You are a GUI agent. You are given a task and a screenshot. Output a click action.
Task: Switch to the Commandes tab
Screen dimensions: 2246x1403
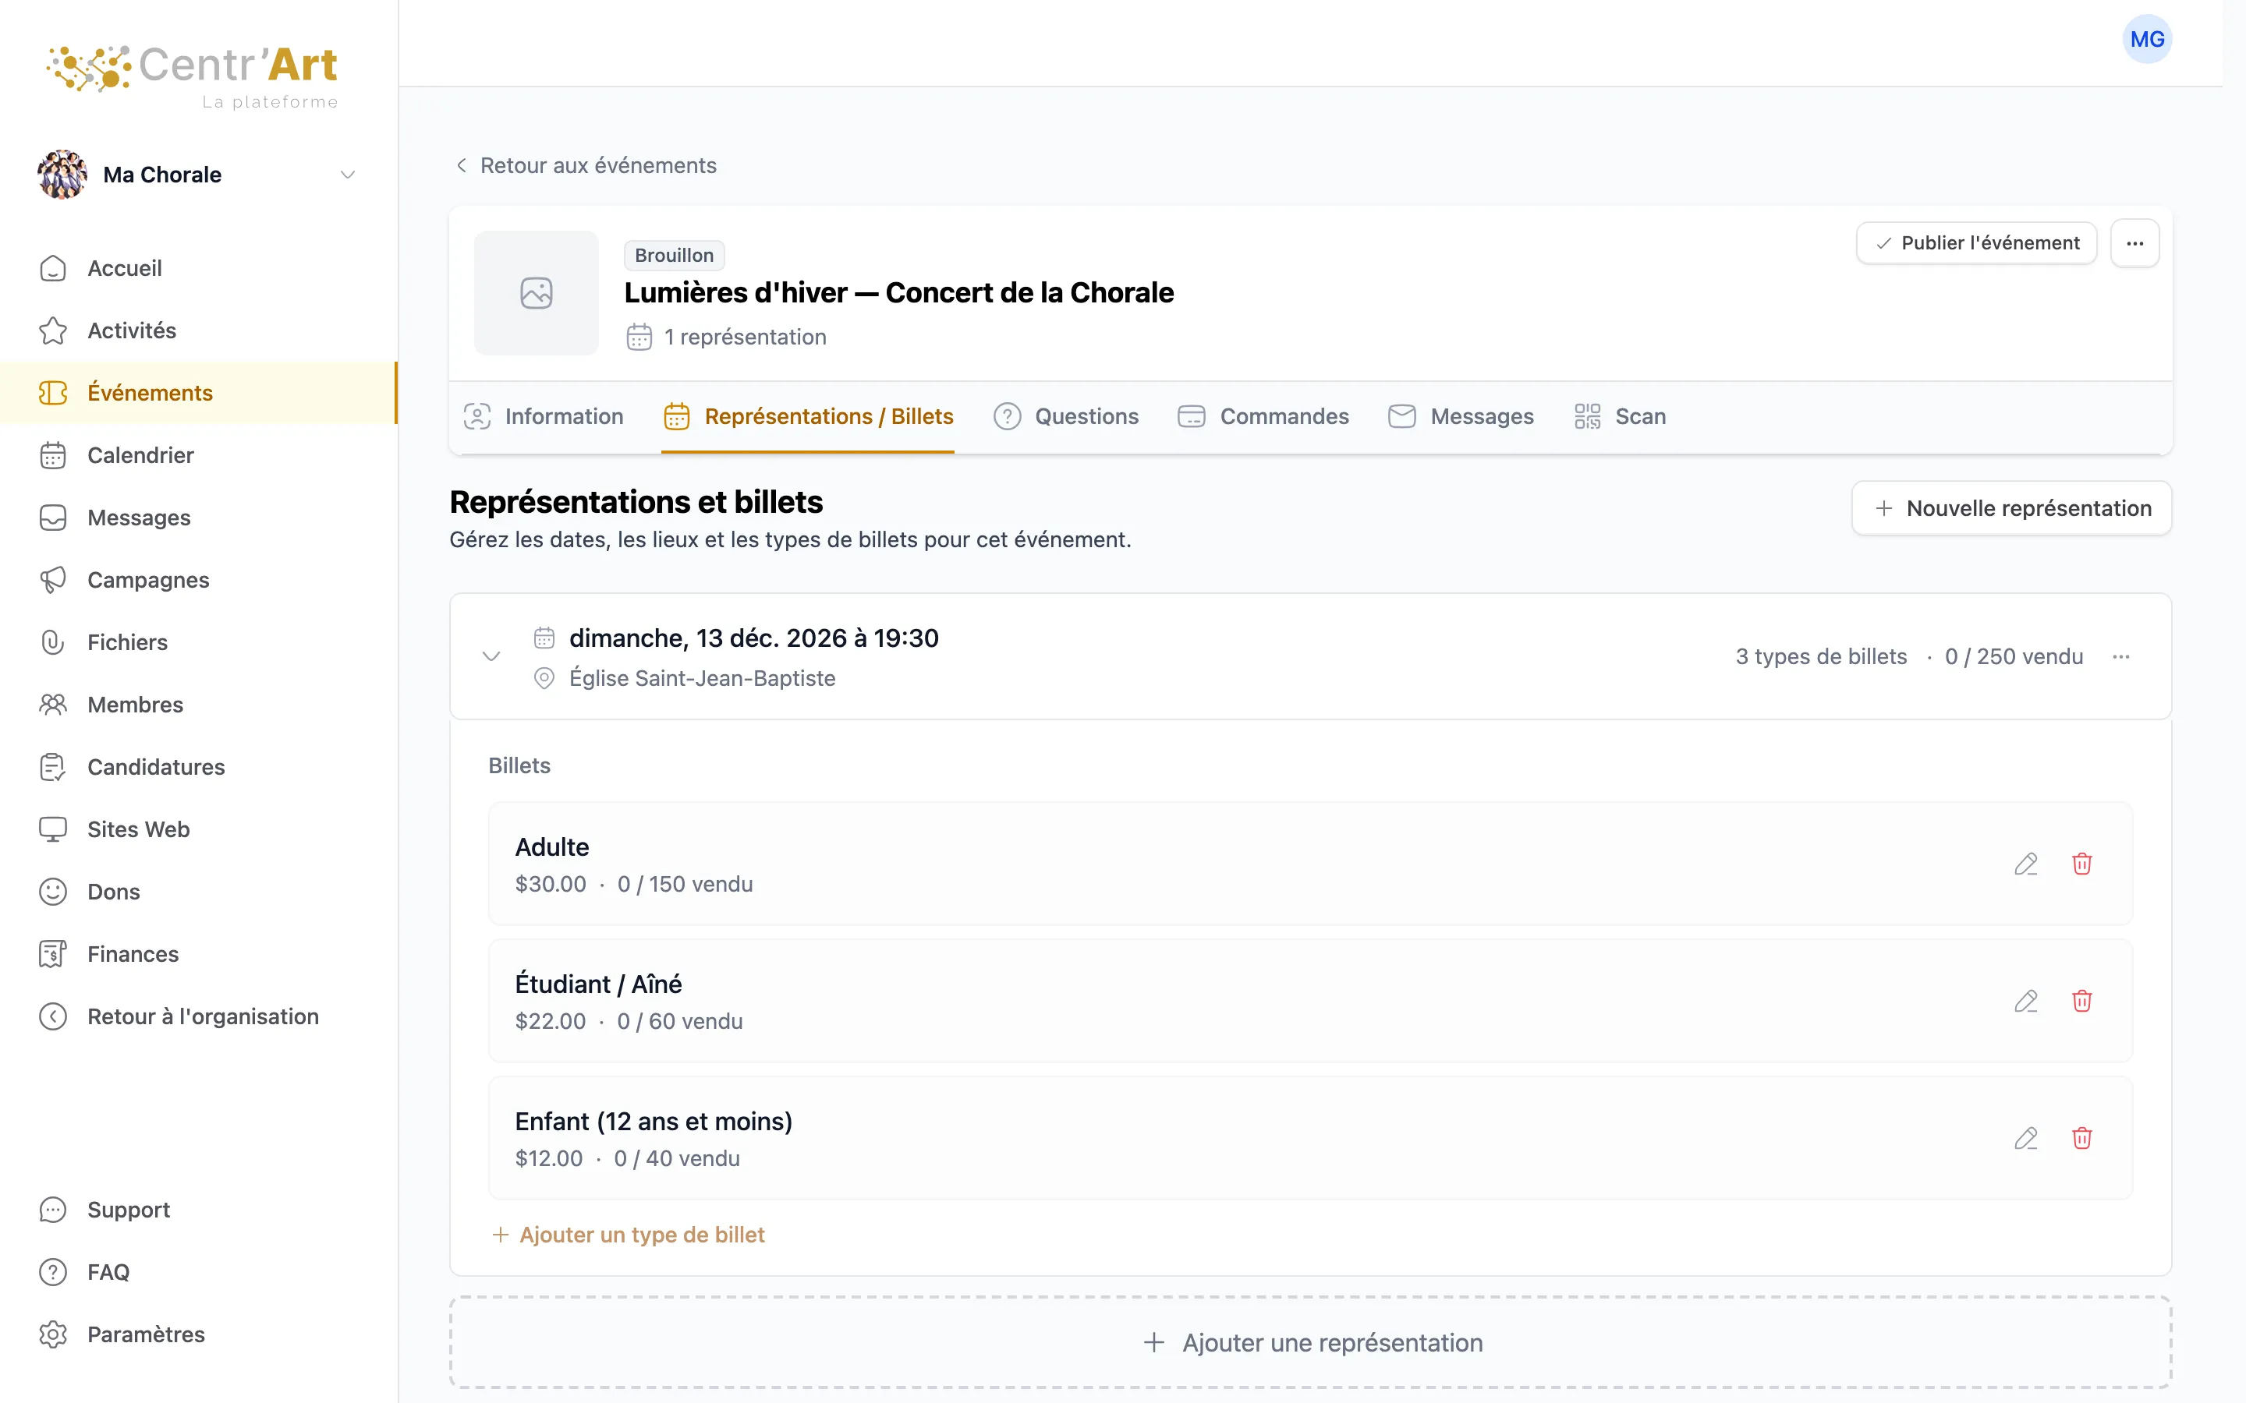click(x=1263, y=417)
